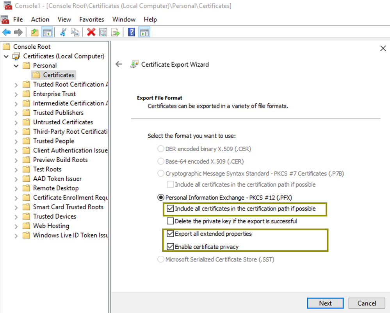The width and height of the screenshot is (390, 313).
Task: Collapse the Personal folder node
Action: pyautogui.click(x=16, y=66)
